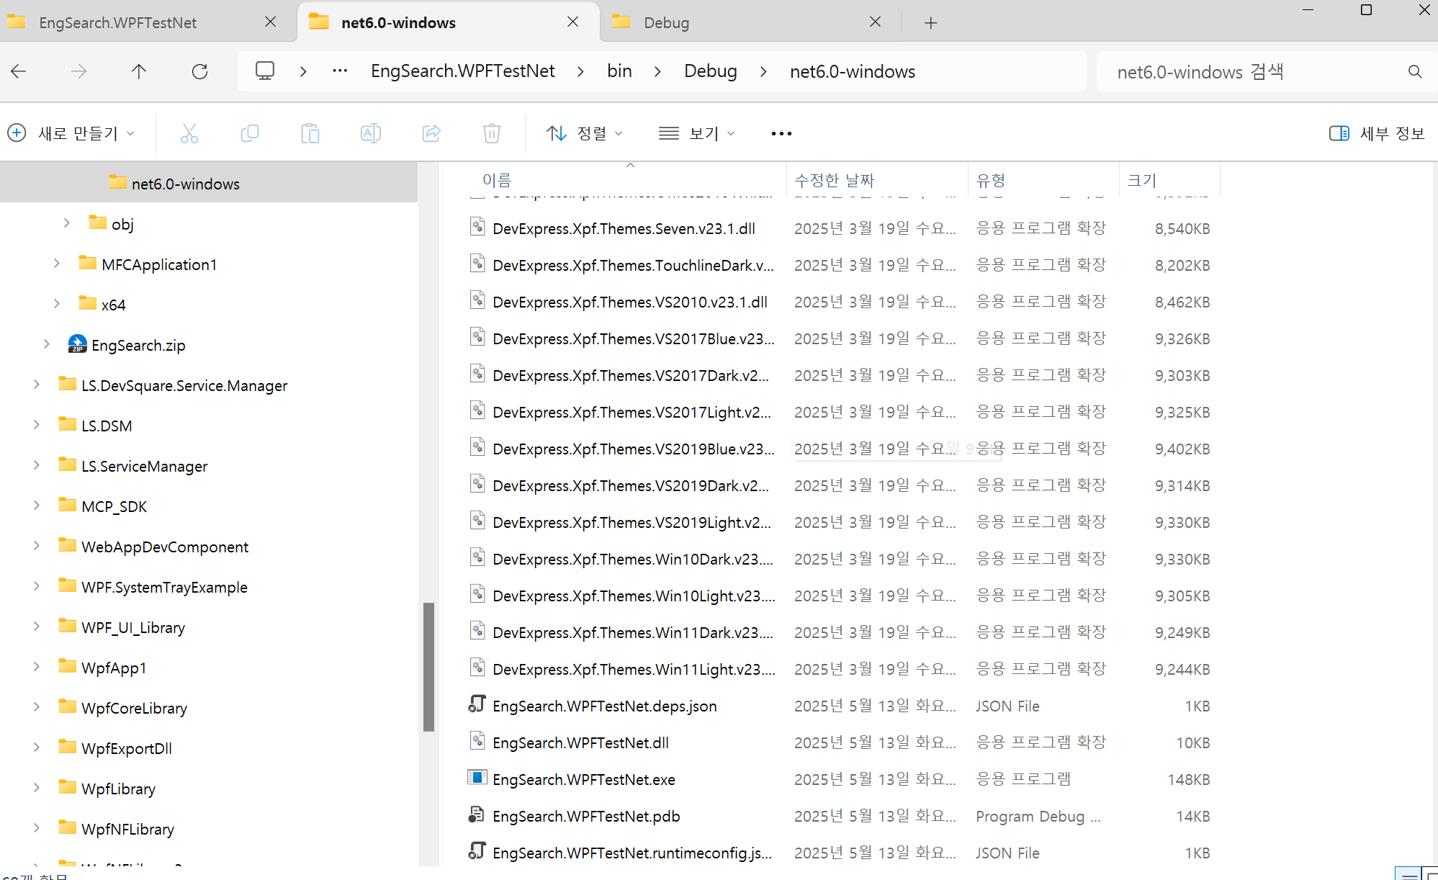The image size is (1438, 880).
Task: Click the Share icon in toolbar
Action: click(x=431, y=133)
